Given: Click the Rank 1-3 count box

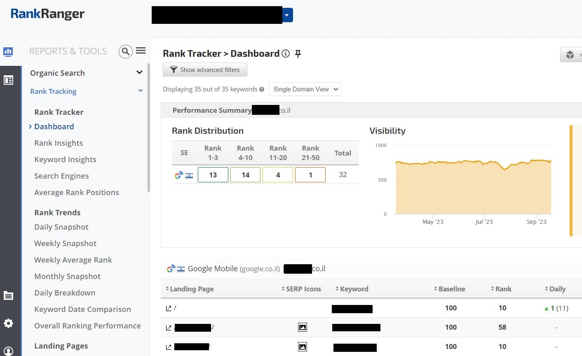Looking at the screenshot, I should pos(213,175).
